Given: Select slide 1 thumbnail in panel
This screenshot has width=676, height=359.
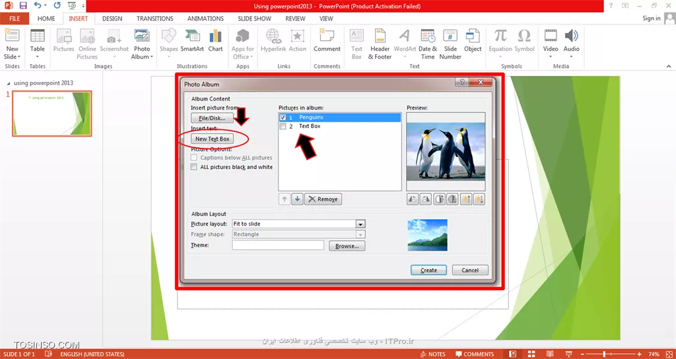Looking at the screenshot, I should [x=51, y=114].
